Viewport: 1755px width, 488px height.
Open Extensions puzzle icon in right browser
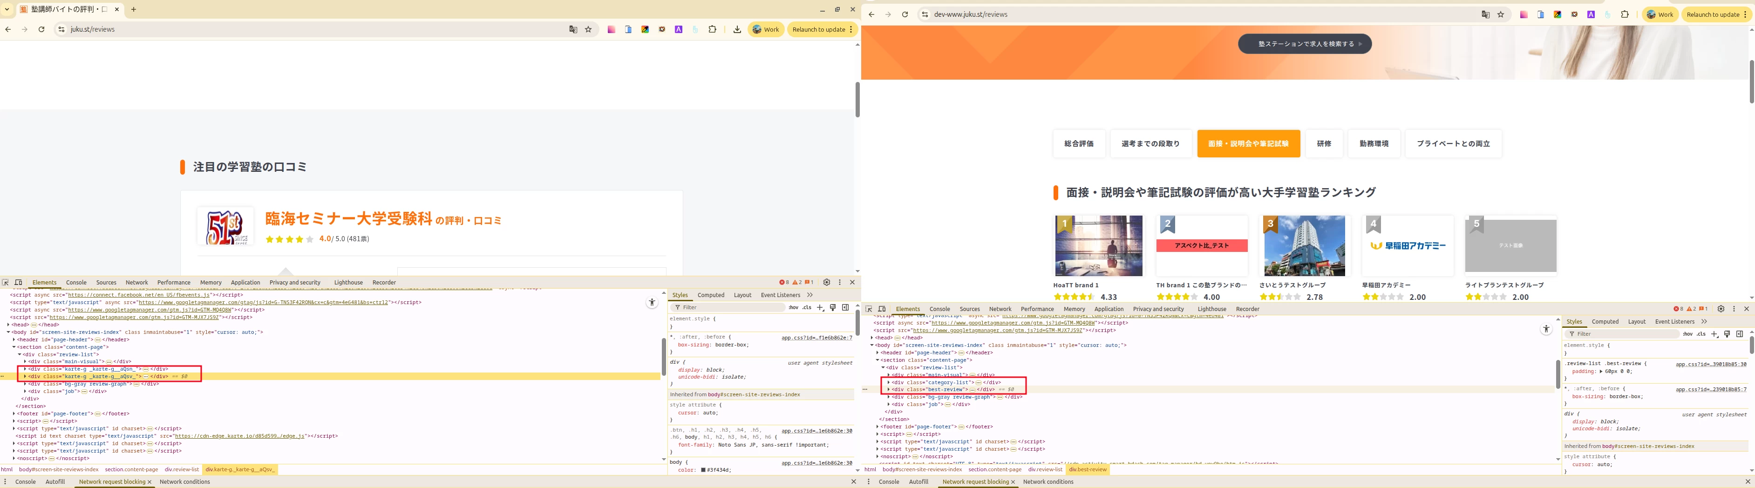(x=1625, y=14)
